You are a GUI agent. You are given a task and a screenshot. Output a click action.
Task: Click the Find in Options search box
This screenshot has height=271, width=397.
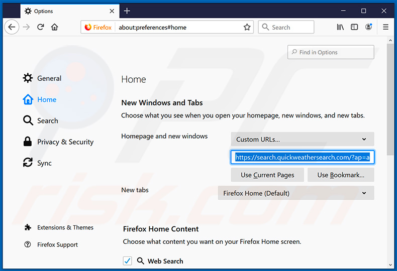331,52
